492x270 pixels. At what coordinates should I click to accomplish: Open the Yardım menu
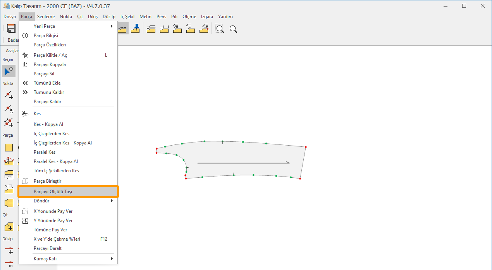pyautogui.click(x=225, y=17)
